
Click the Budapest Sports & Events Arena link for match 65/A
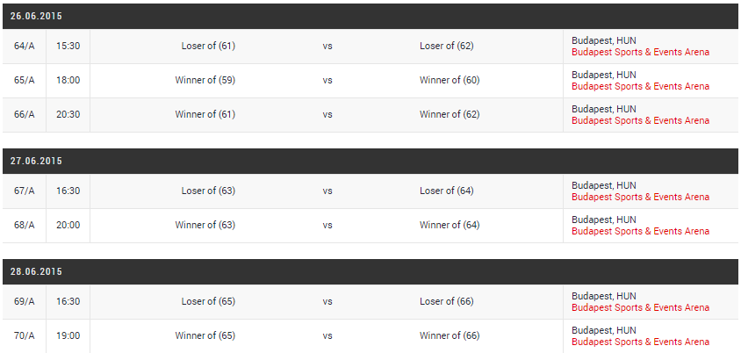click(640, 86)
